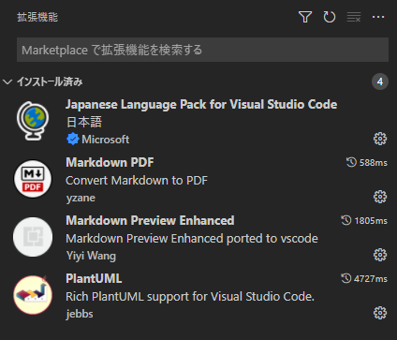Focus the Marketplace extension search box
397x340 pixels.
click(202, 50)
